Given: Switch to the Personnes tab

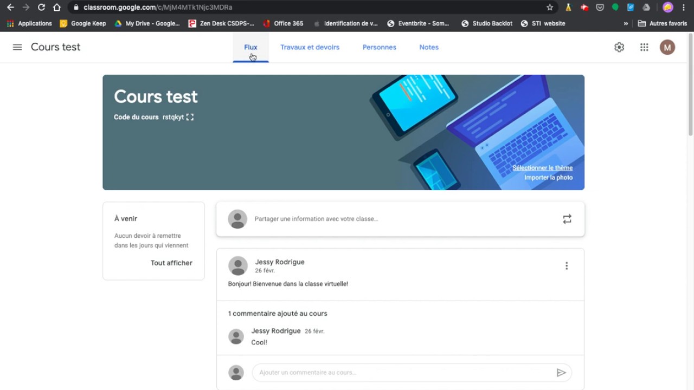Looking at the screenshot, I should pyautogui.click(x=380, y=47).
